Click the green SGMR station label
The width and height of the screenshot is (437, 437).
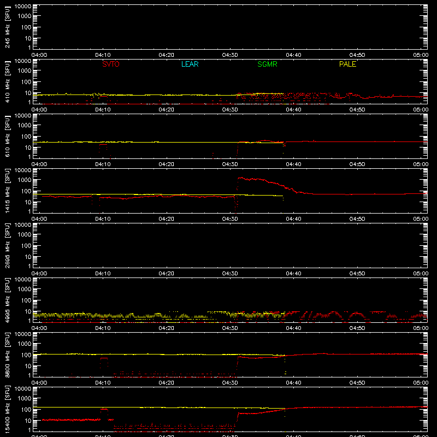pos(267,64)
